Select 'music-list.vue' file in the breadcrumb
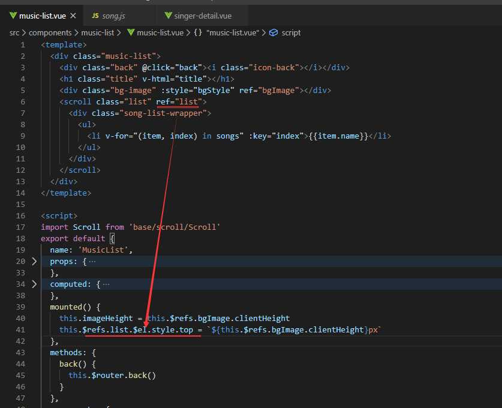 click(x=160, y=32)
